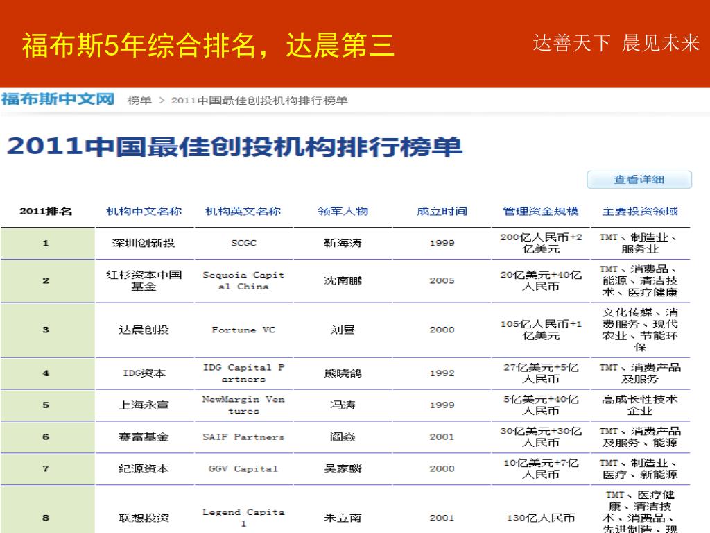This screenshot has width=710, height=533.
Task: Click the 上海永宣 cell
Action: [x=144, y=405]
